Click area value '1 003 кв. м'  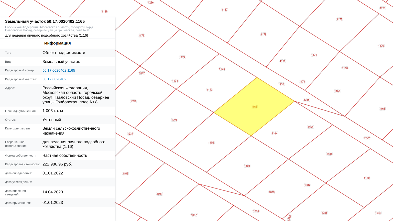coord(53,111)
